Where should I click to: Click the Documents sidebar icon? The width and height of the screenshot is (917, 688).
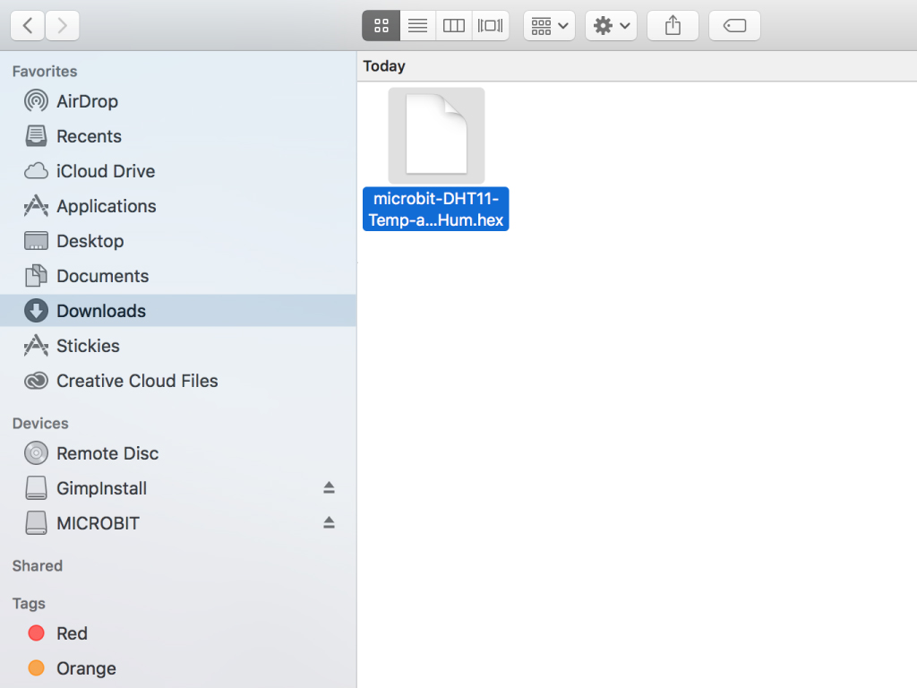pos(36,276)
